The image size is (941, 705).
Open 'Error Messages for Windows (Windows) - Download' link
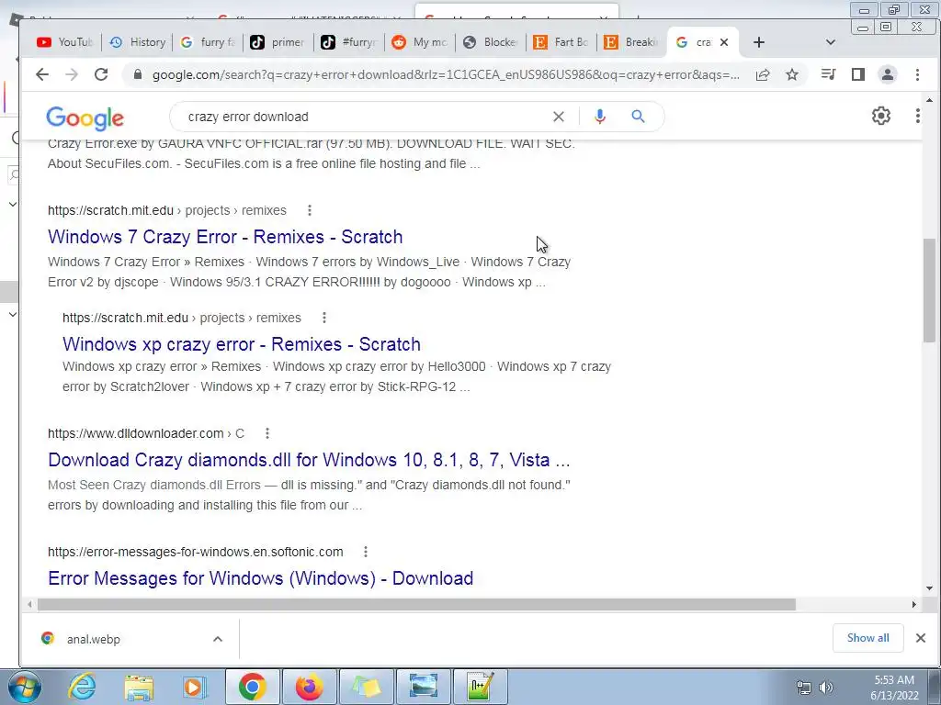260,578
